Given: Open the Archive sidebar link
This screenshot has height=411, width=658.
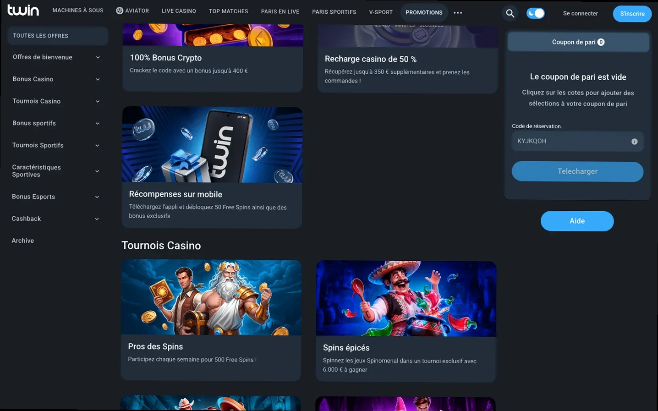Looking at the screenshot, I should coord(23,241).
